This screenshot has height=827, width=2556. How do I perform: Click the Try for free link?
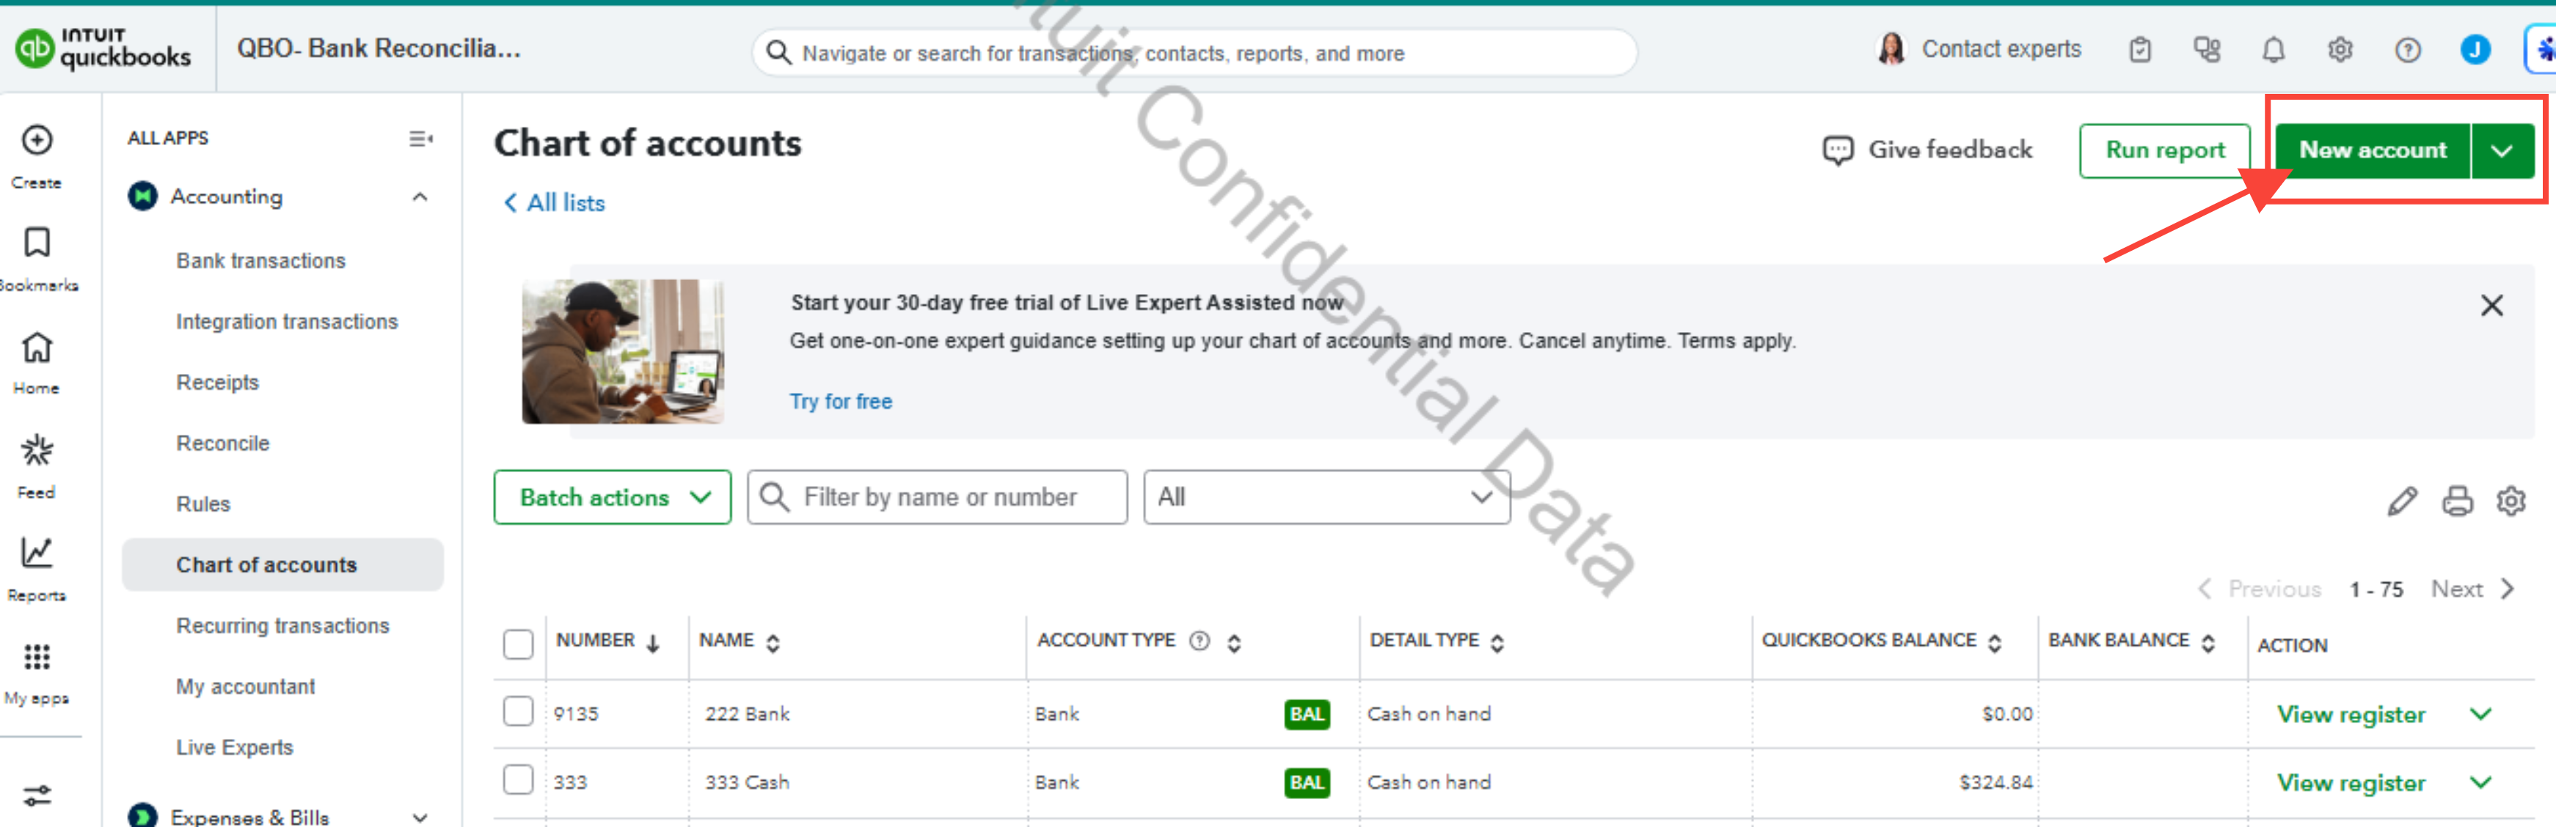[x=841, y=402]
